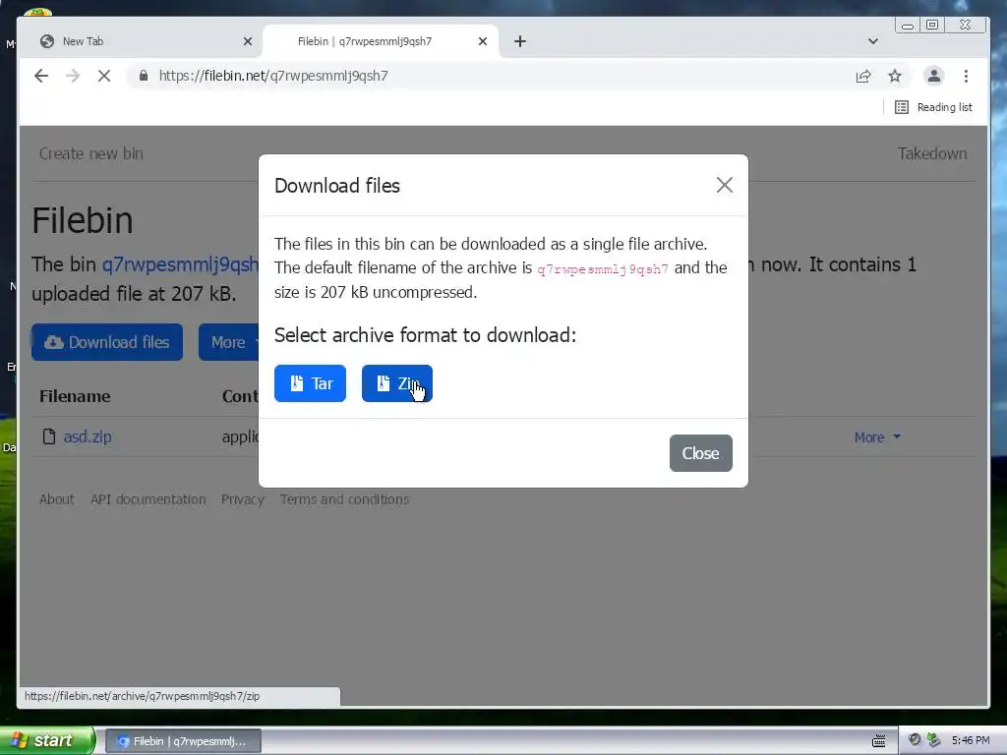Click the Create new bin link
The height and width of the screenshot is (755, 1007).
91,153
